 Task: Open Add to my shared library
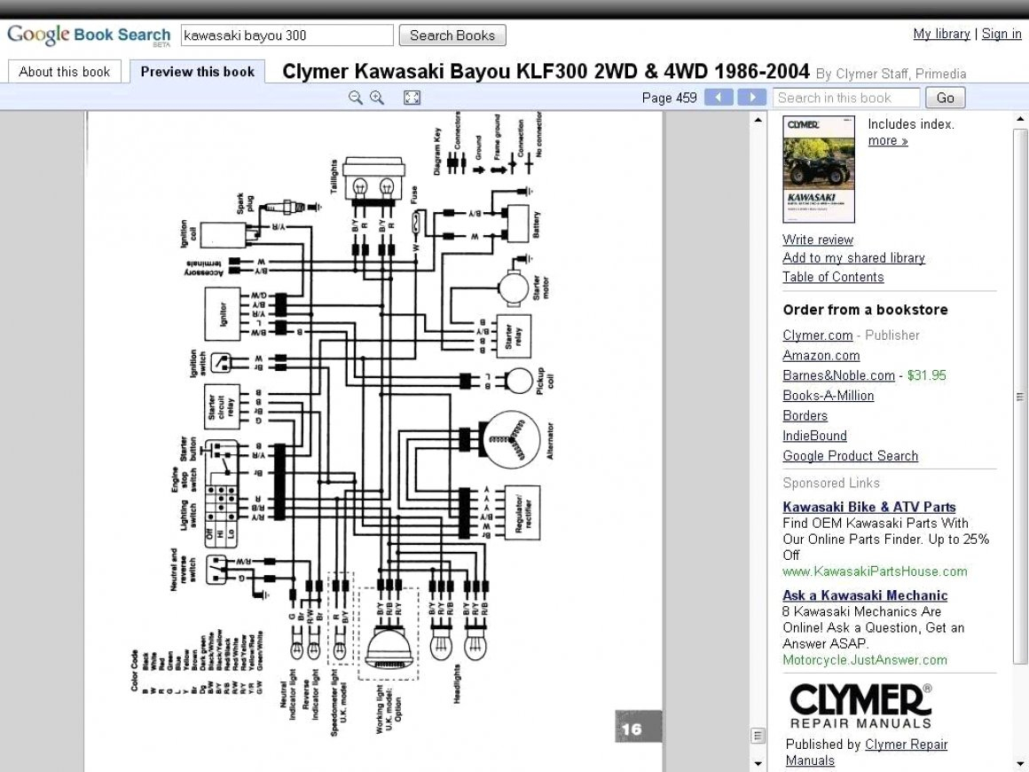(x=853, y=257)
